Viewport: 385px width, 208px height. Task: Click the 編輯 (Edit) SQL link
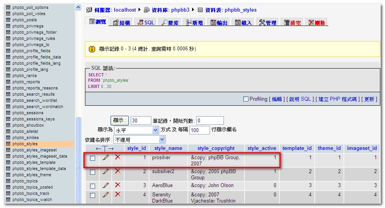click(277, 99)
